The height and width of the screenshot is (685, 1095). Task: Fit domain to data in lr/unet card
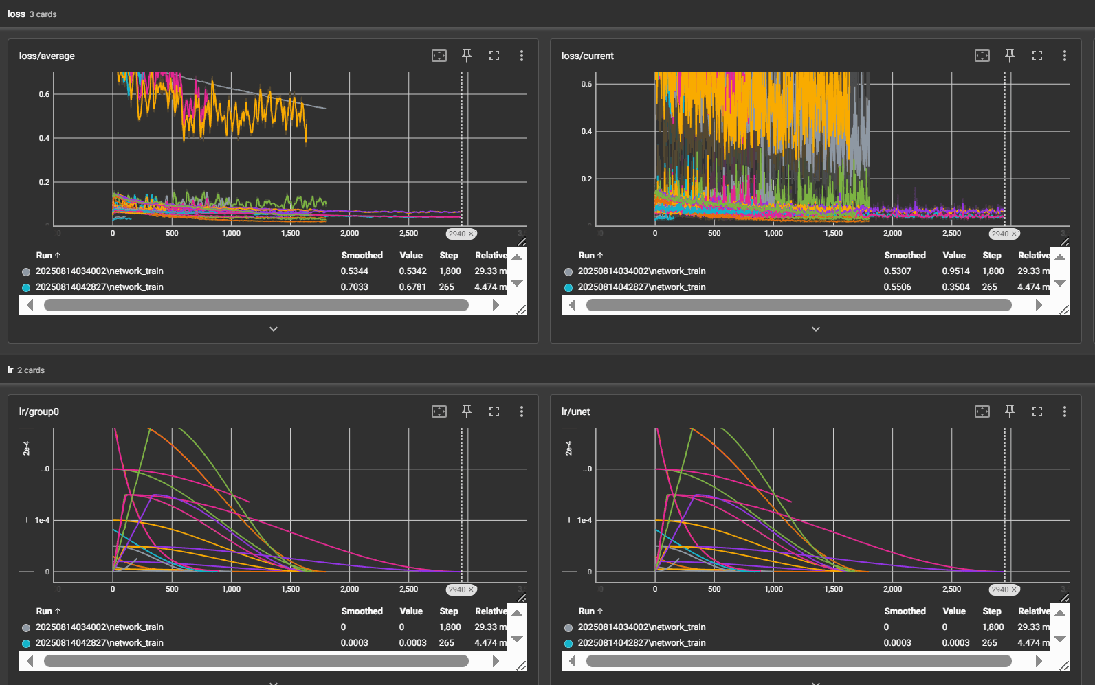pos(982,412)
